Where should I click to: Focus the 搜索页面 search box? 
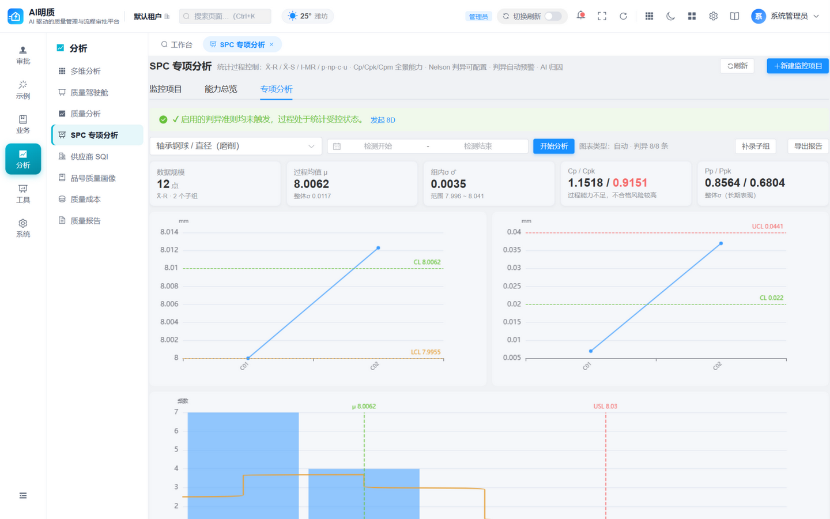(x=225, y=16)
